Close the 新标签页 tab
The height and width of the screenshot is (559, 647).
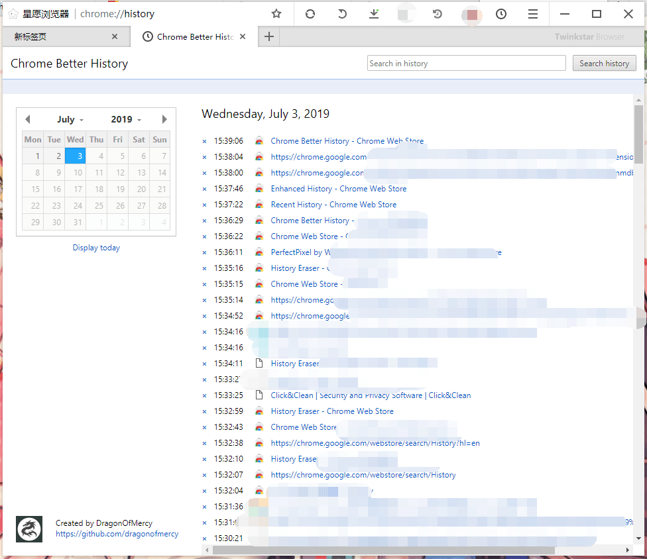[115, 36]
